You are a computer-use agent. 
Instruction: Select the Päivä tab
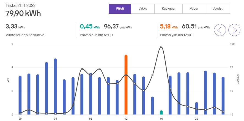pyautogui.click(x=120, y=9)
